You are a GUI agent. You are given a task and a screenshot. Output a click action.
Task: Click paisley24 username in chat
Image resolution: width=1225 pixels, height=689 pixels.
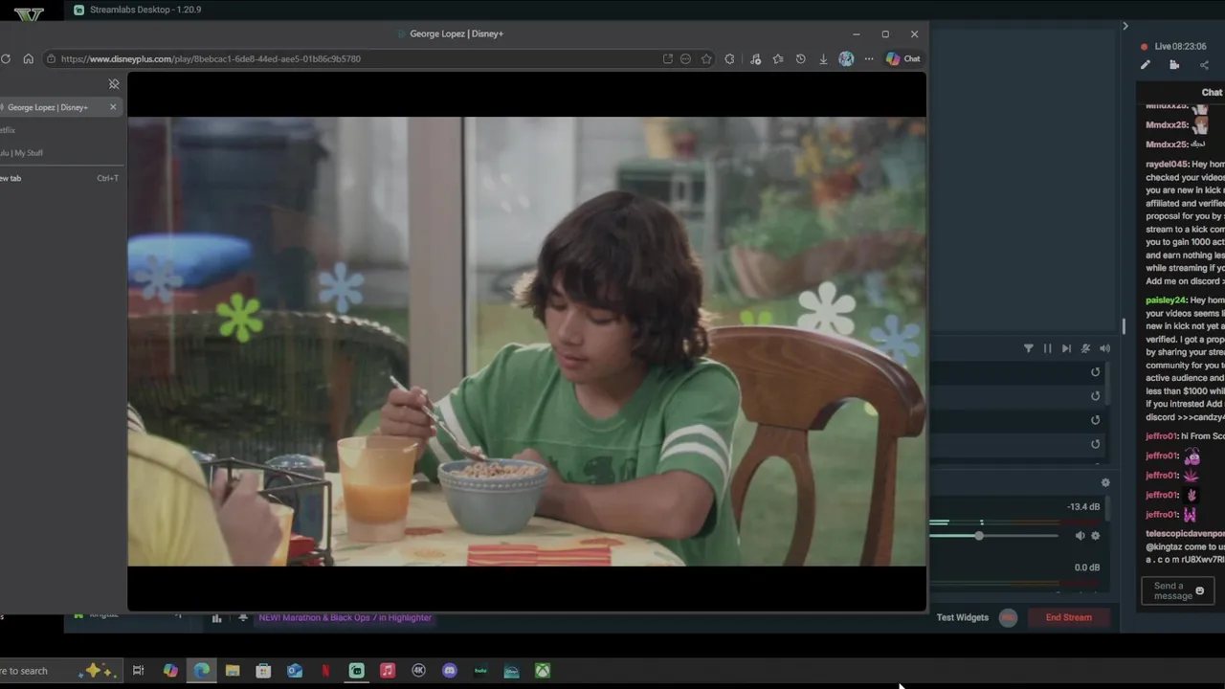(1166, 300)
